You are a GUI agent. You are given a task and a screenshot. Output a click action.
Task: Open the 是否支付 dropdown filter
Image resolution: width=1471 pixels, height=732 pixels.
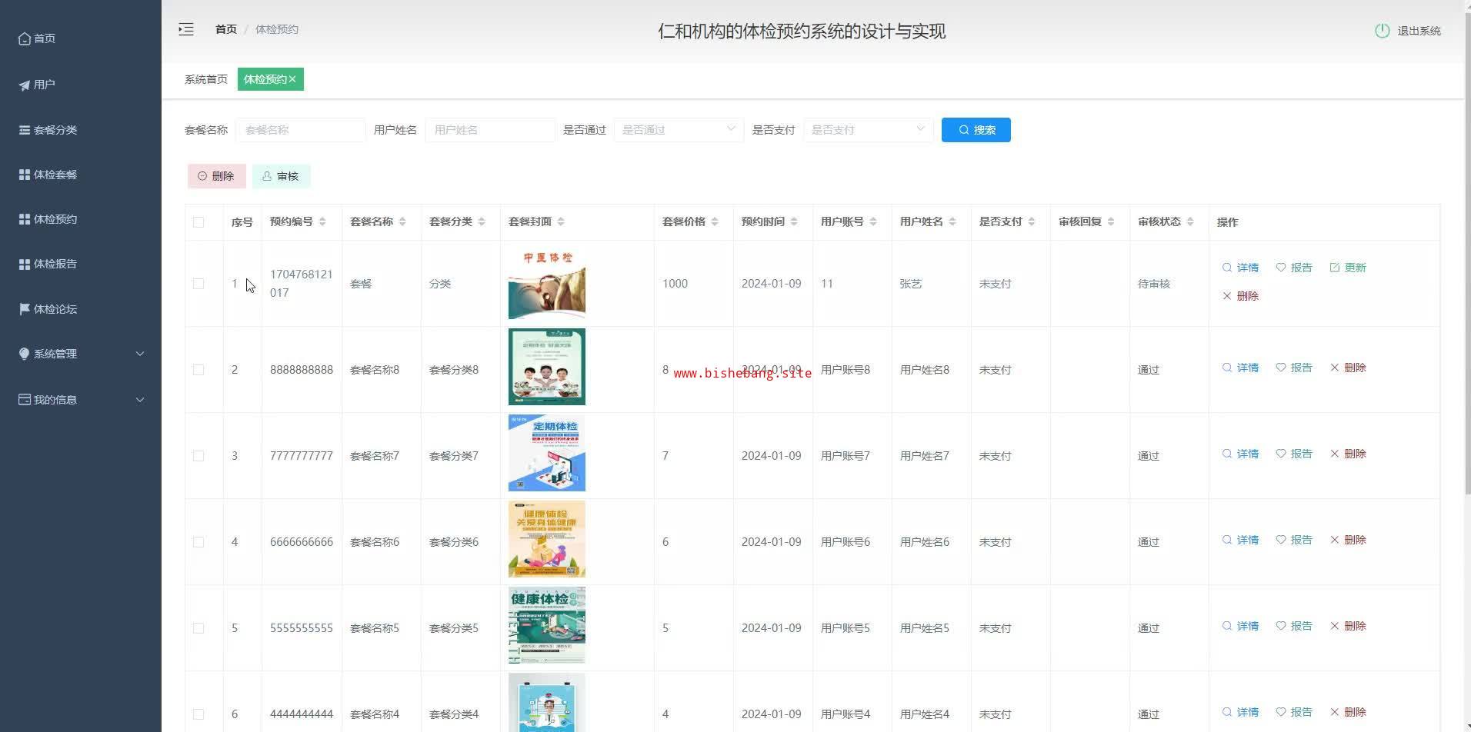(x=867, y=130)
